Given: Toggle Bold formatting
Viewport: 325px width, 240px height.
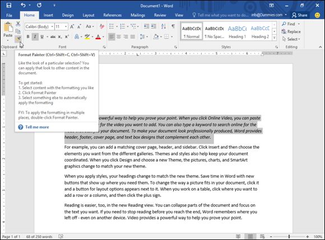Looking at the screenshot, I should point(28,37).
